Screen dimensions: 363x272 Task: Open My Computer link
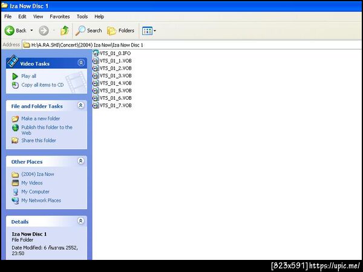pos(35,192)
